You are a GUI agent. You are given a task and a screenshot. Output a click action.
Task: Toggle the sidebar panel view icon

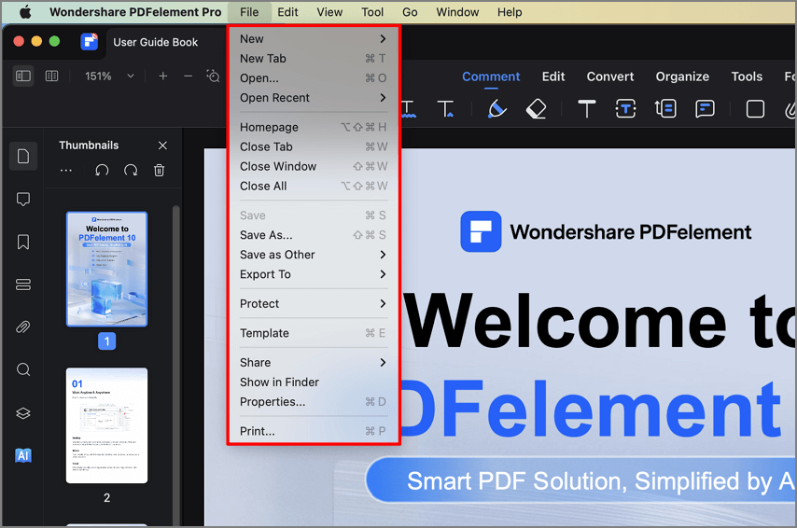(x=23, y=76)
